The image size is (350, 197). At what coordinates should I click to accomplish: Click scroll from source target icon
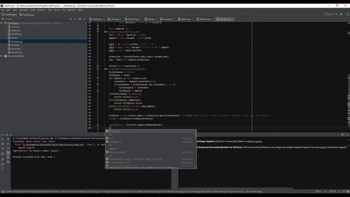pyautogui.click(x=71, y=19)
